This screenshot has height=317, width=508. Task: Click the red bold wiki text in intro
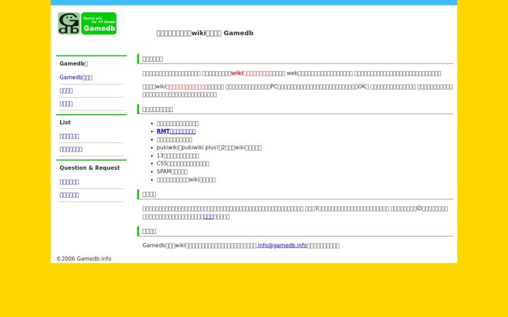tap(250, 73)
